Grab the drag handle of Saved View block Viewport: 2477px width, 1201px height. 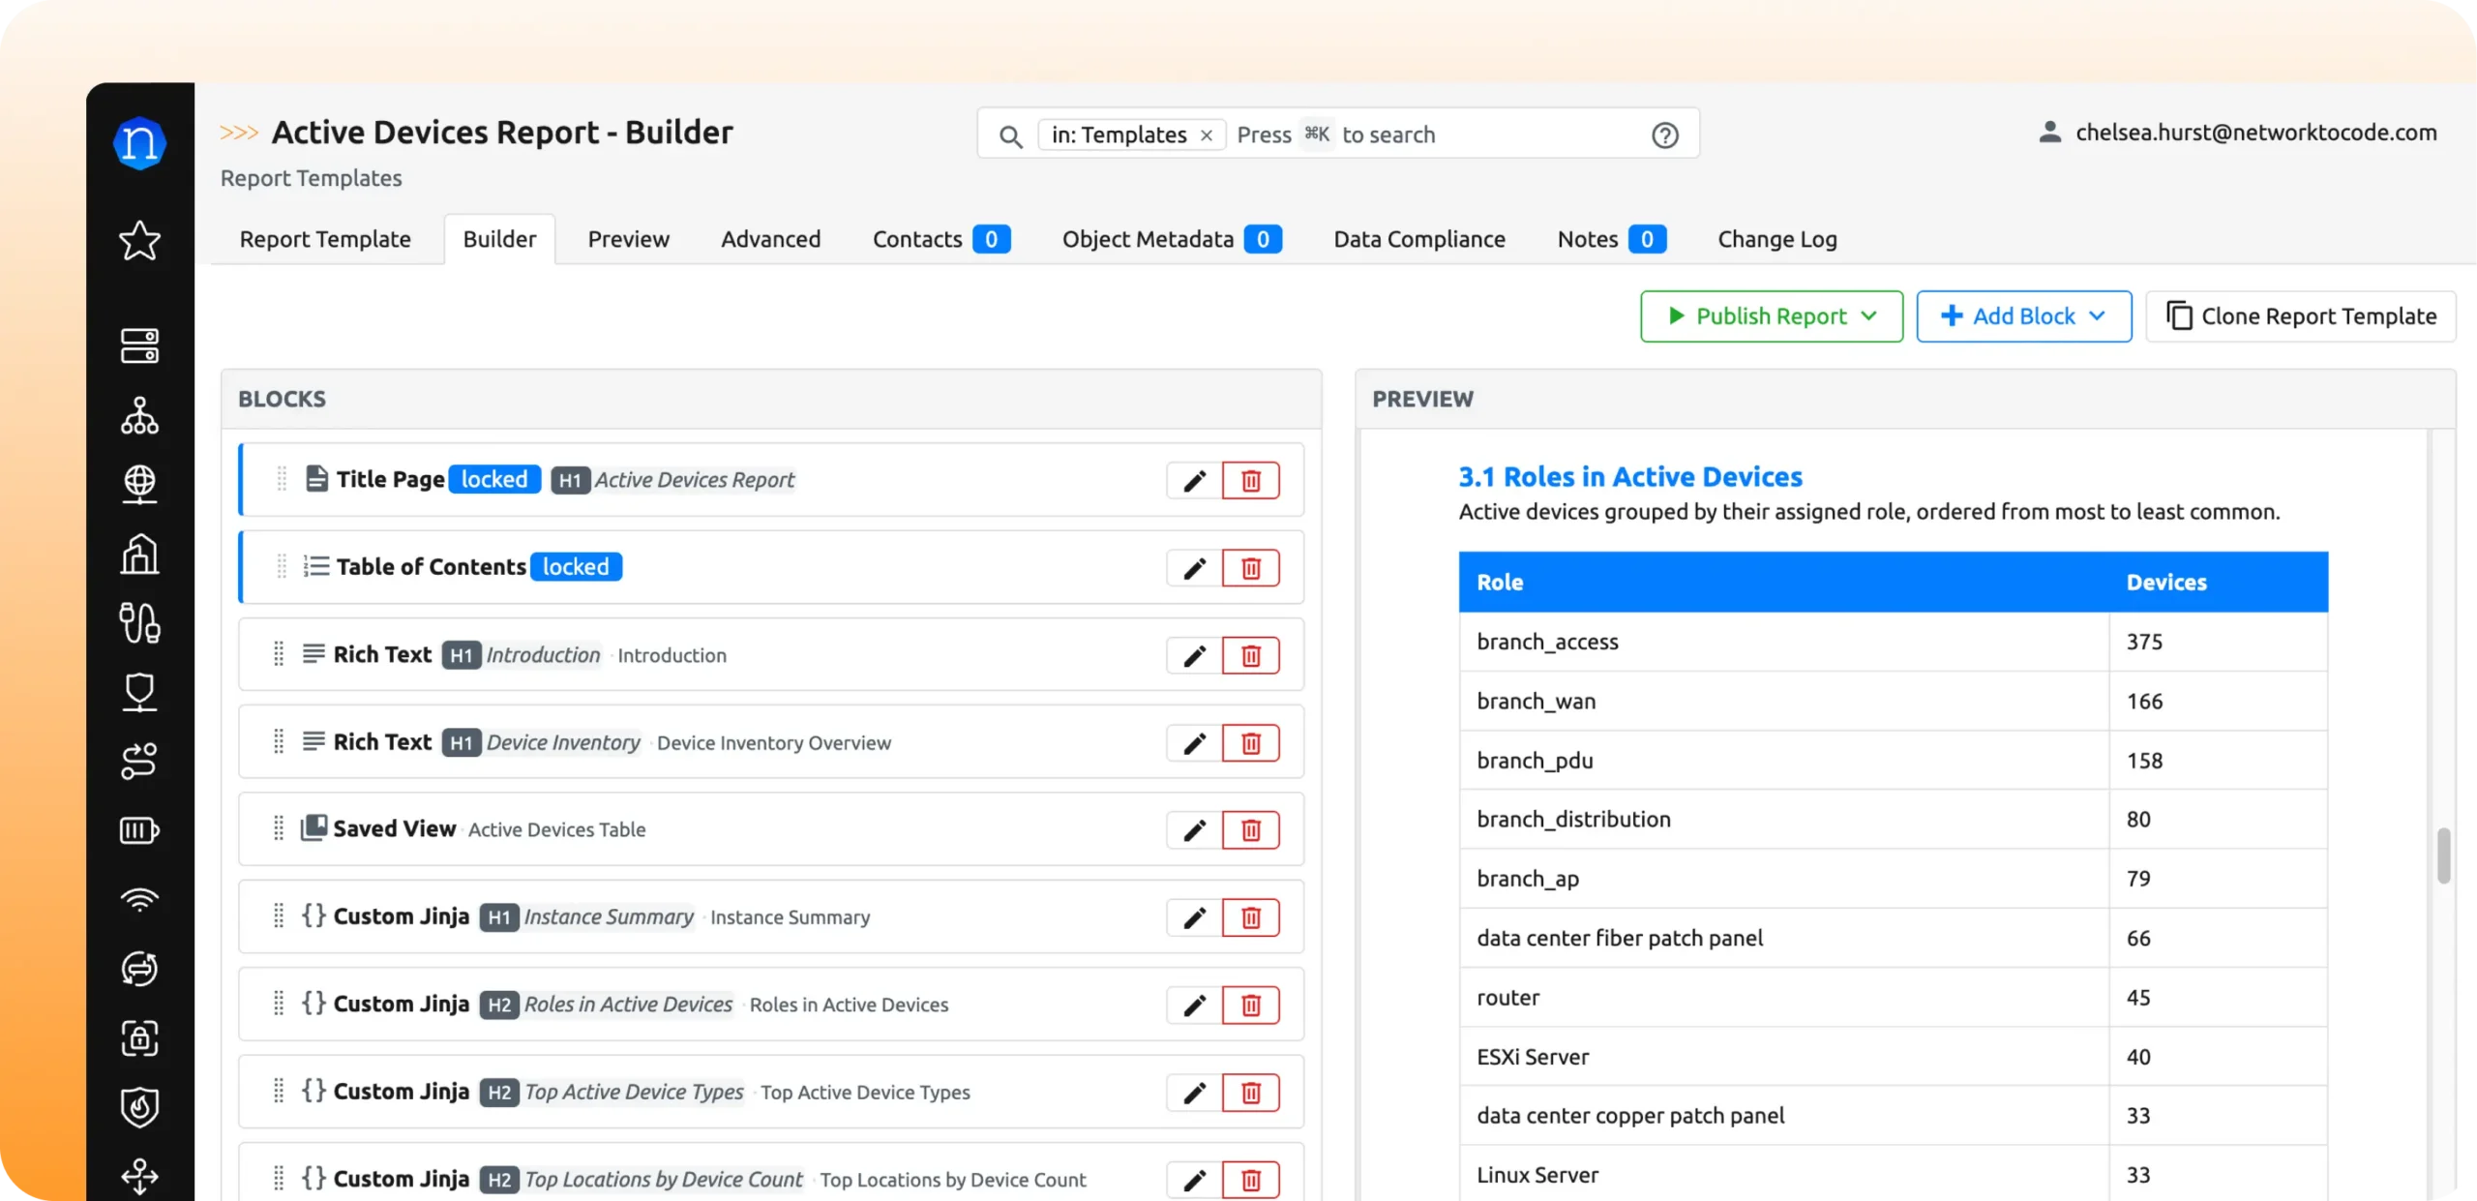[279, 828]
